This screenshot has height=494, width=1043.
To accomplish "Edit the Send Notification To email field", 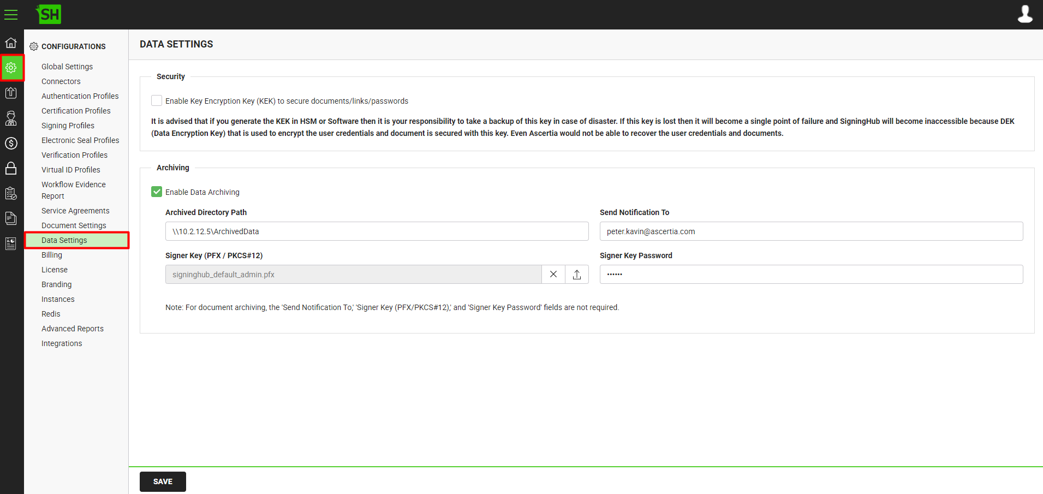I will [x=811, y=231].
